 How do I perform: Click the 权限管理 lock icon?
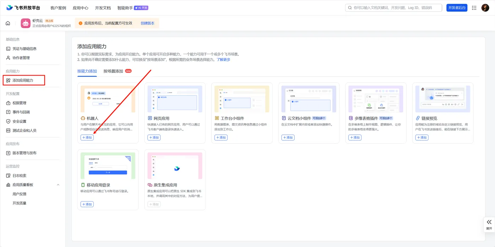point(8,103)
